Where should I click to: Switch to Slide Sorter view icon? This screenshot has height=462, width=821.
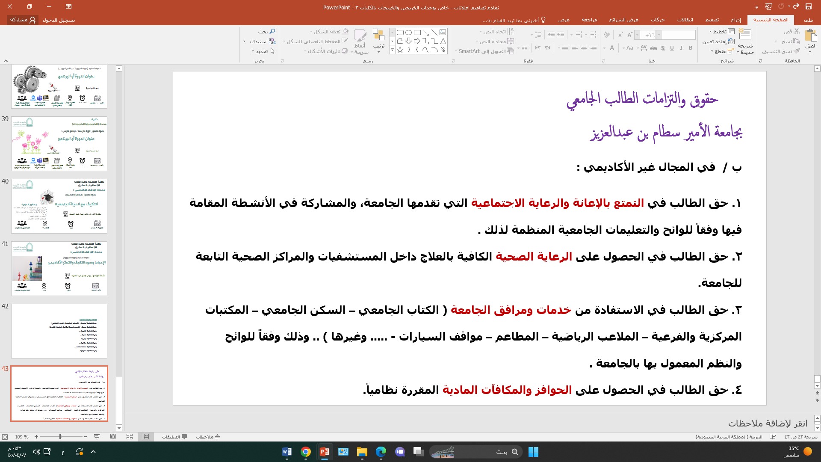pos(130,437)
